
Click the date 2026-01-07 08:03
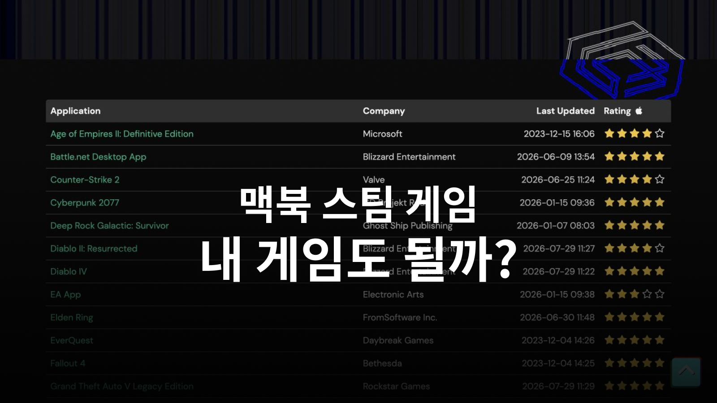point(556,226)
